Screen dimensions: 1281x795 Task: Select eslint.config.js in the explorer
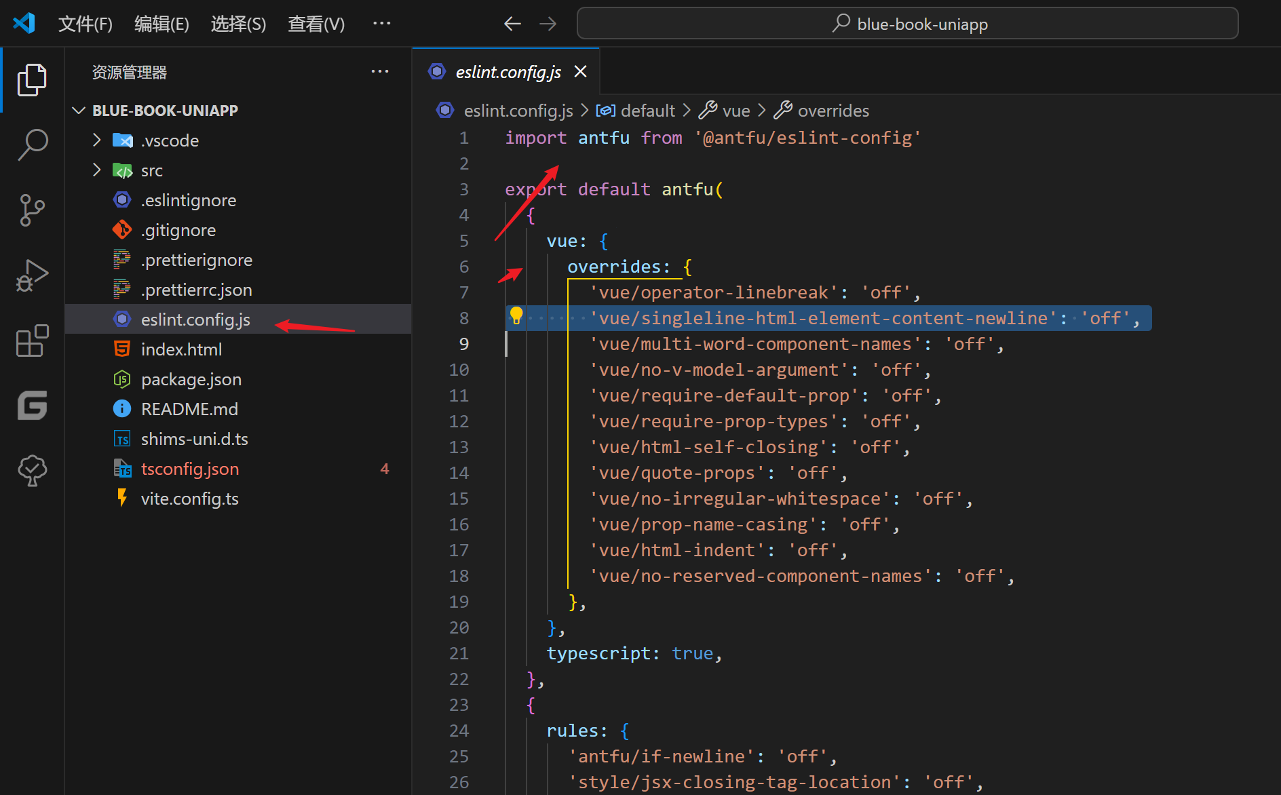point(238,319)
